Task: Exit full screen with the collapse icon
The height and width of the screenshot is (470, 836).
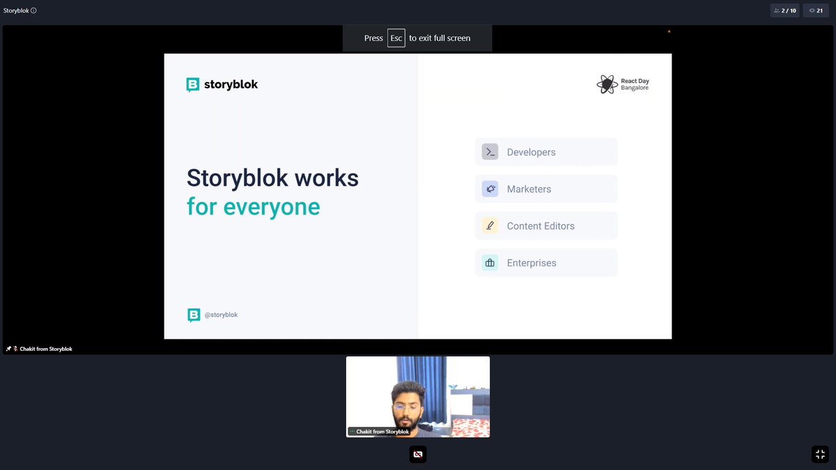Action: click(820, 454)
